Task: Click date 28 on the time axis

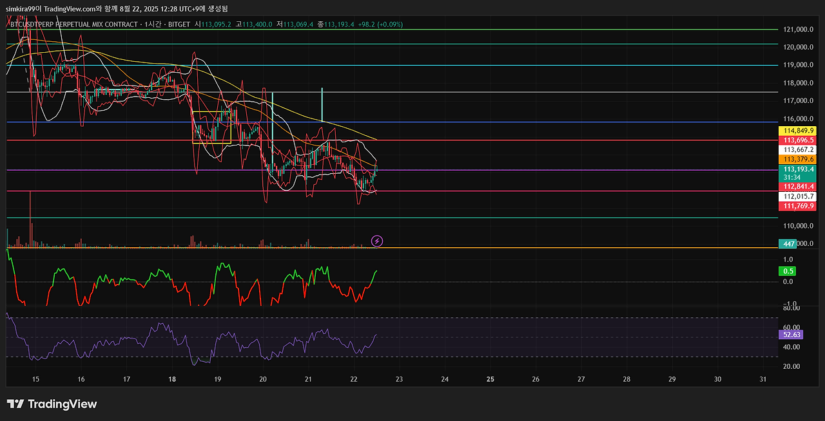Action: pyautogui.click(x=626, y=380)
